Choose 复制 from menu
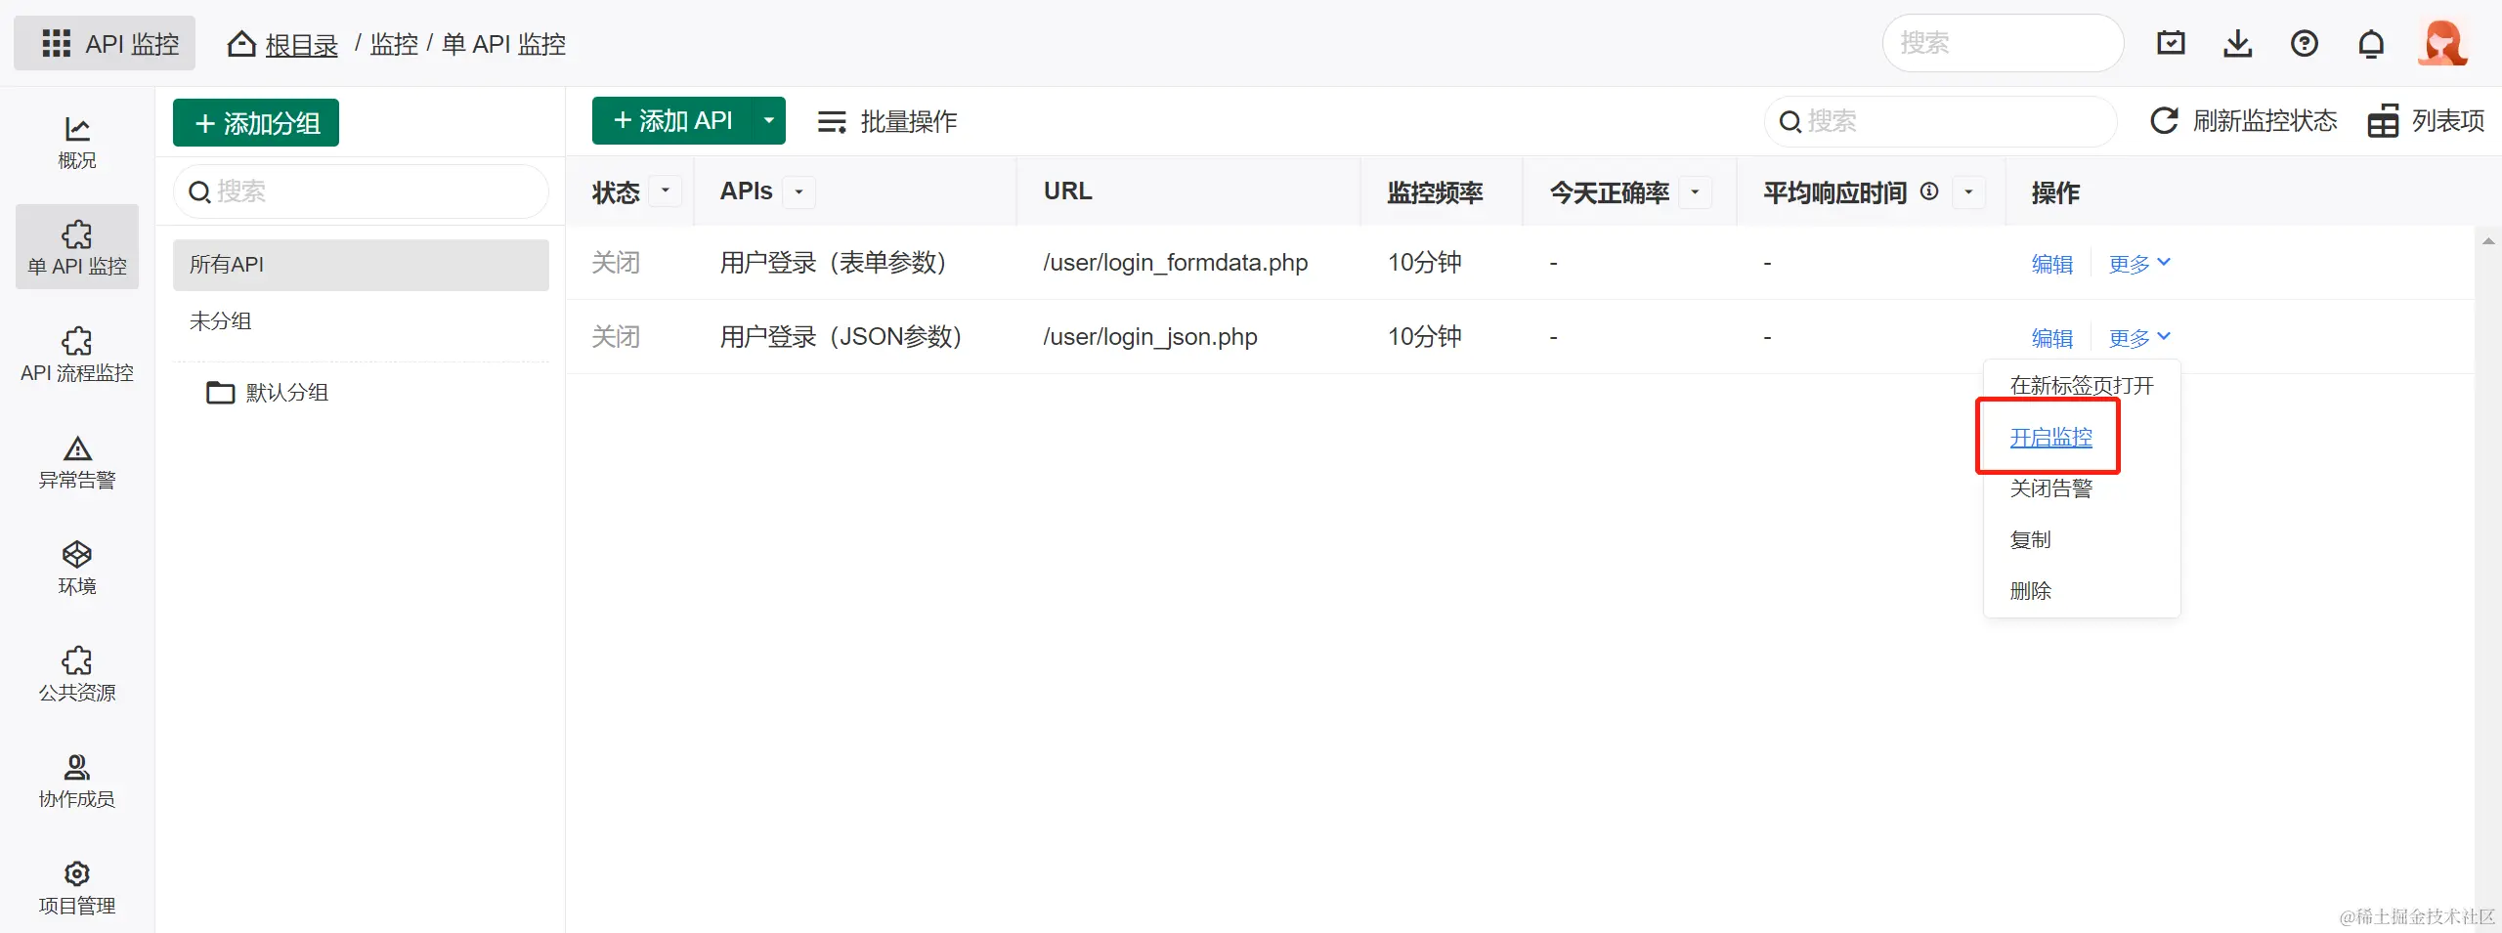The image size is (2502, 933). 2030,540
